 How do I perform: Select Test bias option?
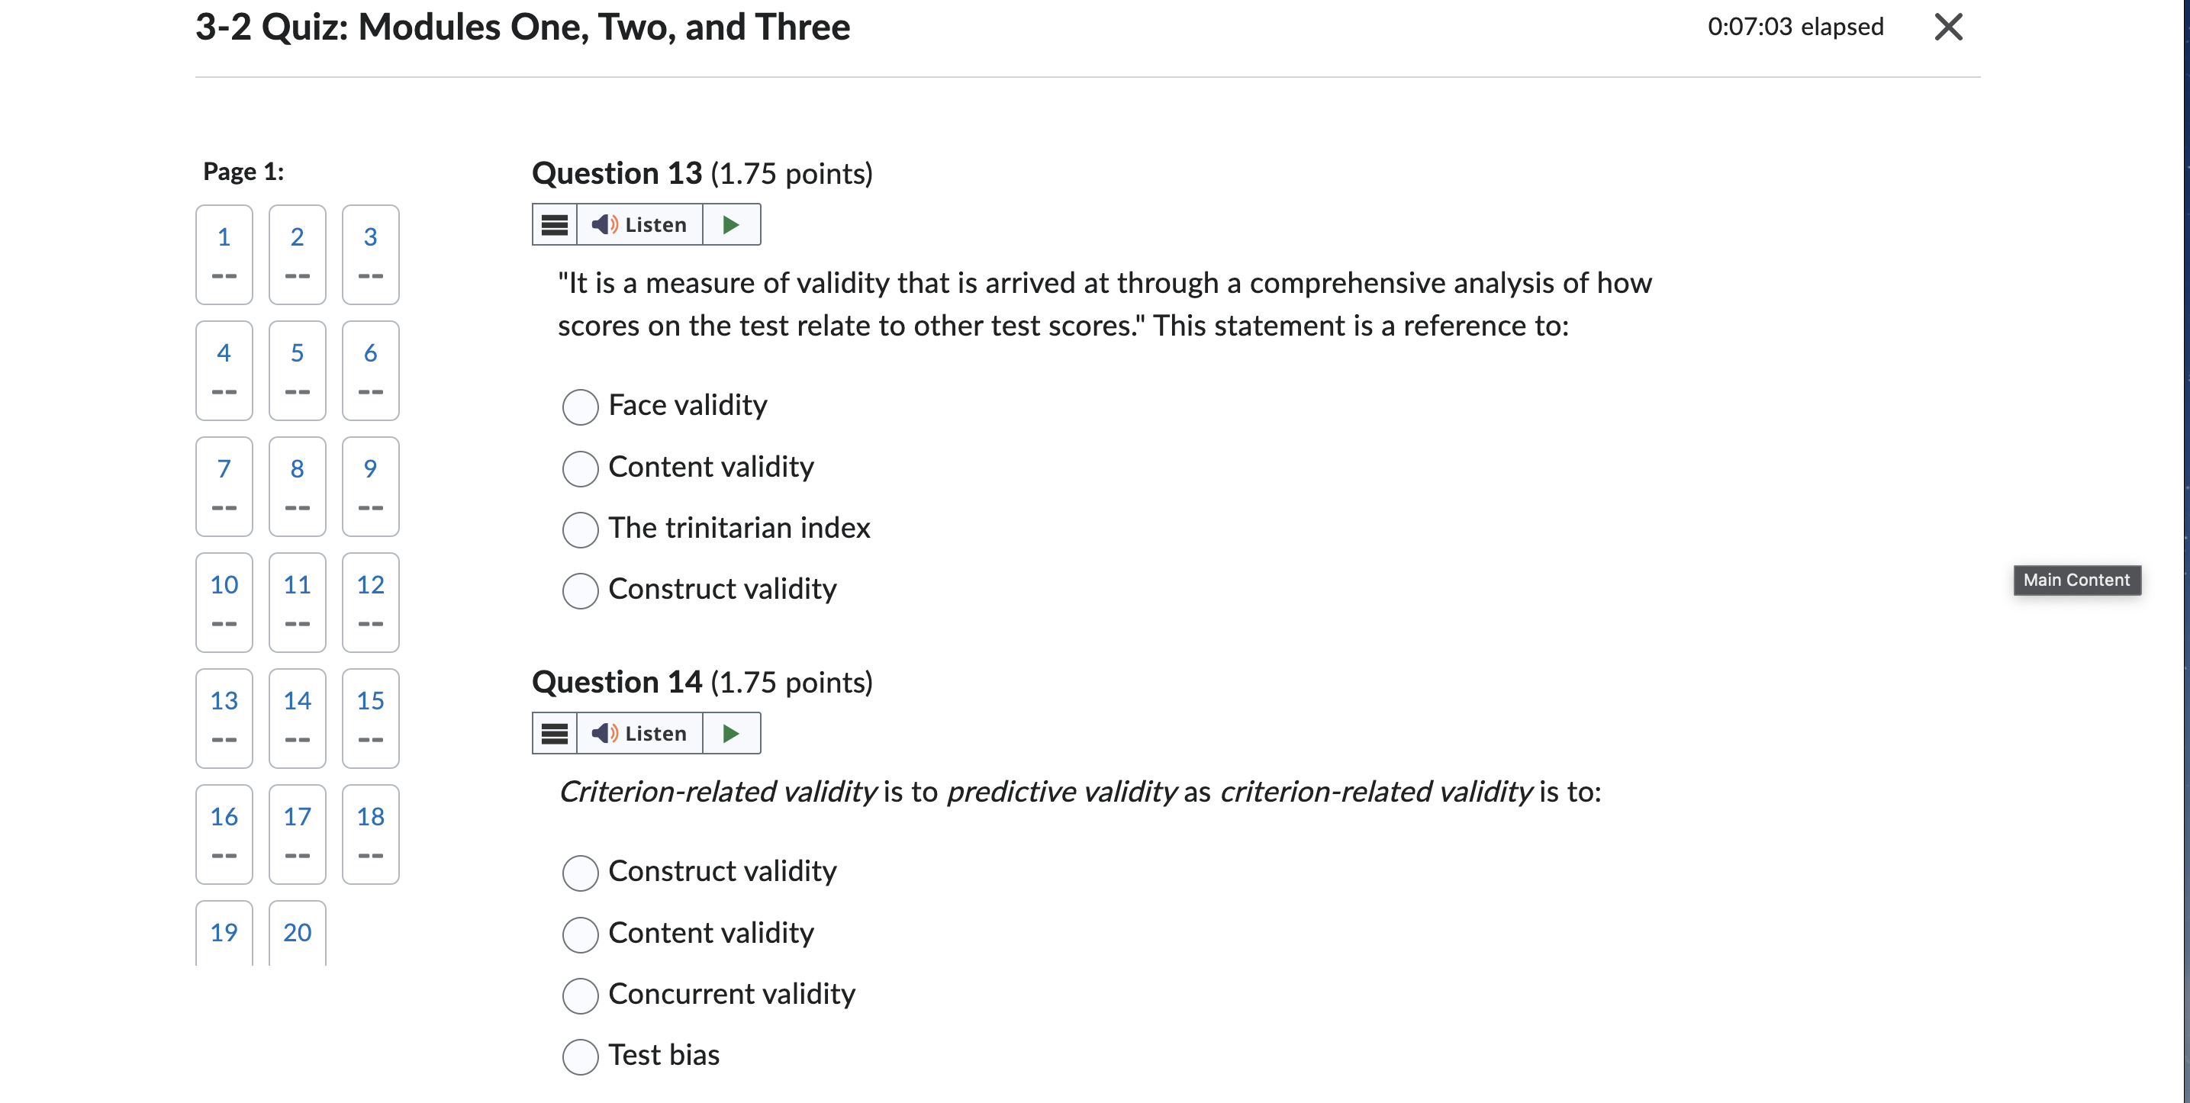[x=581, y=1056]
